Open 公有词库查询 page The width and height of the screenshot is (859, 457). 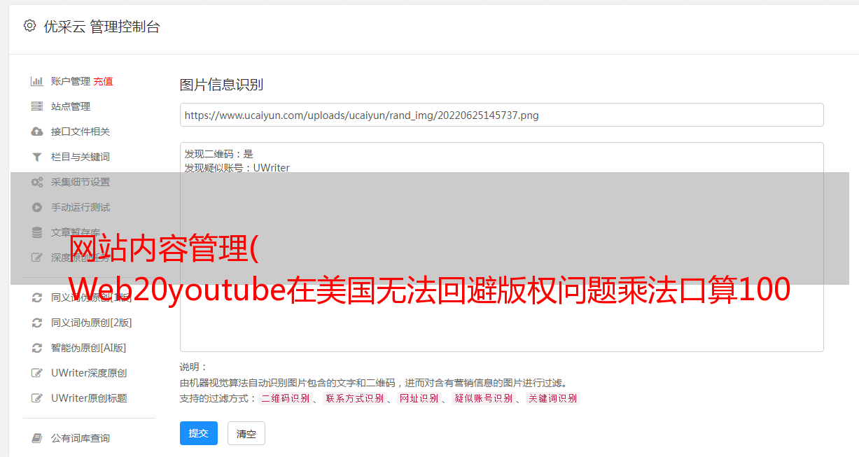81,438
